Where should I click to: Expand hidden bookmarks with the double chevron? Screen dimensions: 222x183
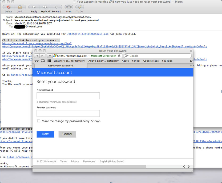(x=191, y=61)
